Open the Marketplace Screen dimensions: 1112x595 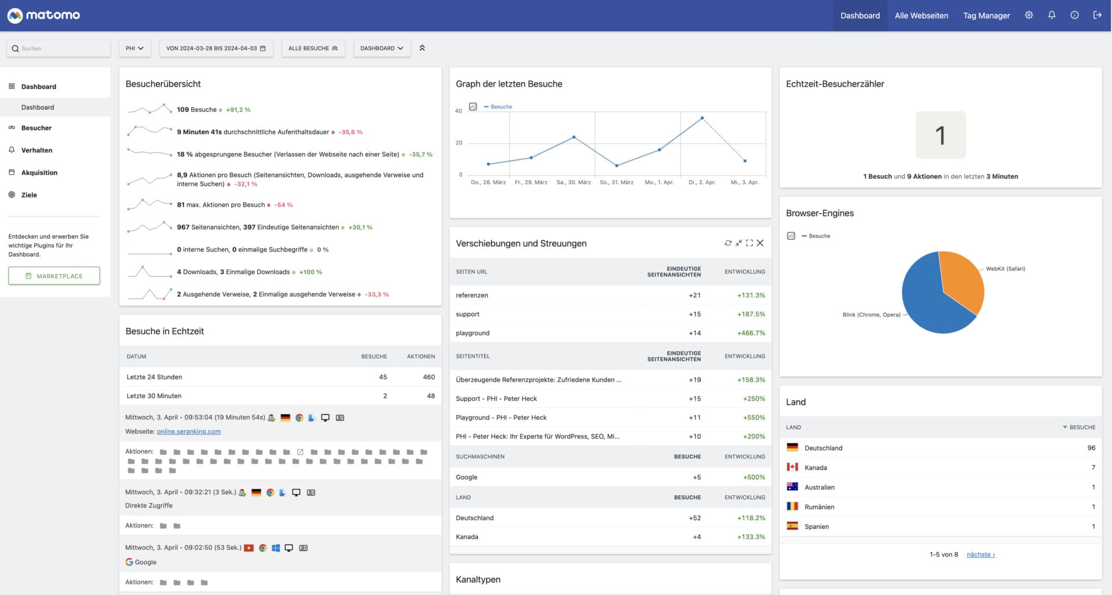[54, 276]
